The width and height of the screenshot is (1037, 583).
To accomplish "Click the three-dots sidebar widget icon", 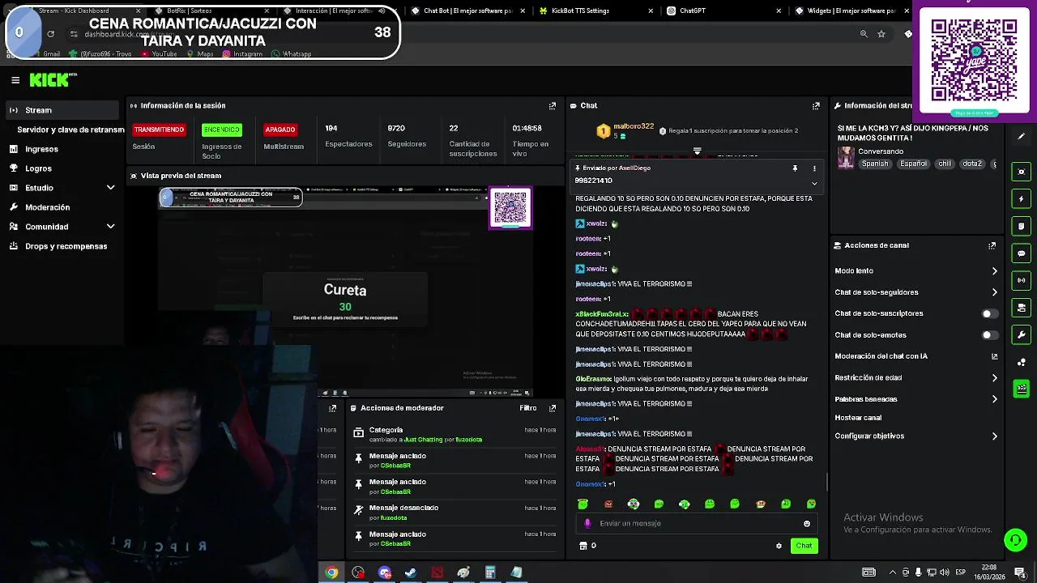I will (x=1022, y=362).
